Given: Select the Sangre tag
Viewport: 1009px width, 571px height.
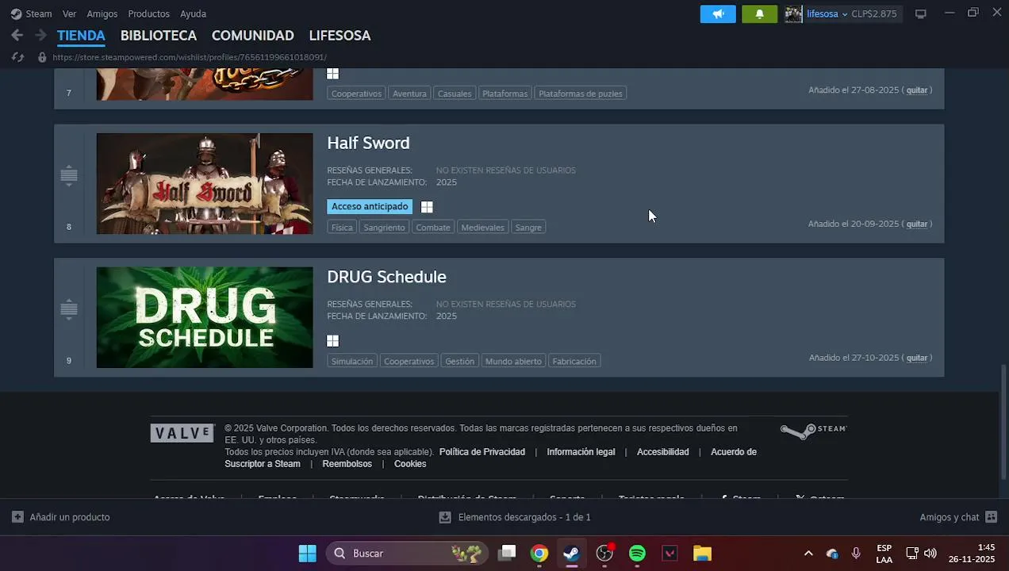Looking at the screenshot, I should pos(528,227).
